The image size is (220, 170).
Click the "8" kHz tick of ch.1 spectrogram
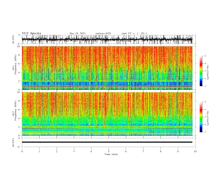click(x=19, y=55)
